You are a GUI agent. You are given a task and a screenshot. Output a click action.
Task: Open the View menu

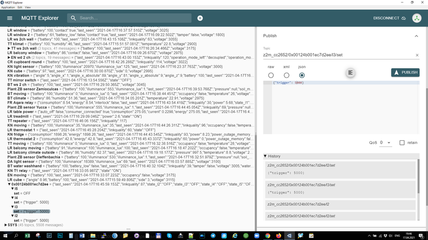point(28,7)
